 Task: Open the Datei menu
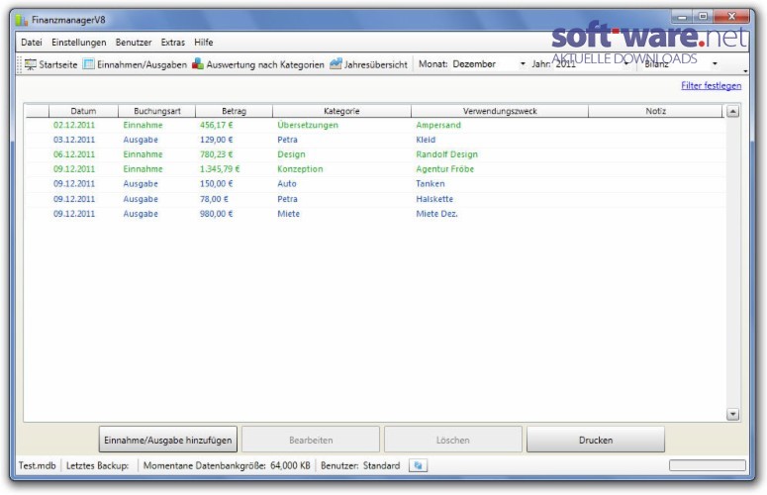[x=32, y=43]
